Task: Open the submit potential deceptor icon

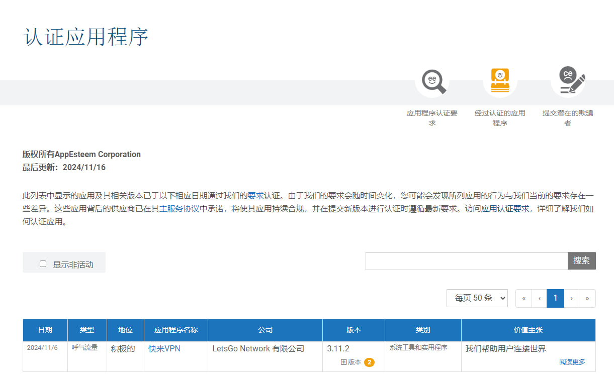Action: [x=572, y=80]
